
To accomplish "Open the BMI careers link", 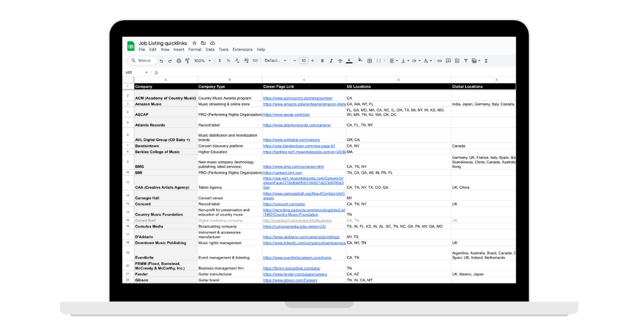I will pos(282,172).
